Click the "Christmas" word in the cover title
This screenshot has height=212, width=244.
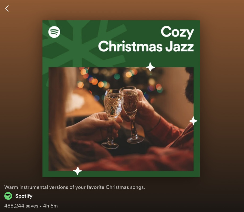[131, 46]
